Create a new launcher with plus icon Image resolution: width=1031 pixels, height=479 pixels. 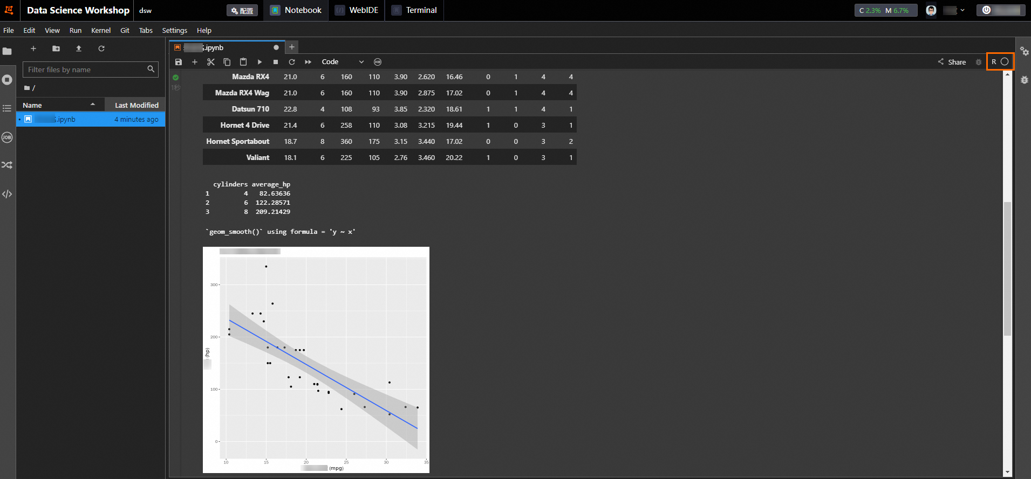tap(33, 48)
